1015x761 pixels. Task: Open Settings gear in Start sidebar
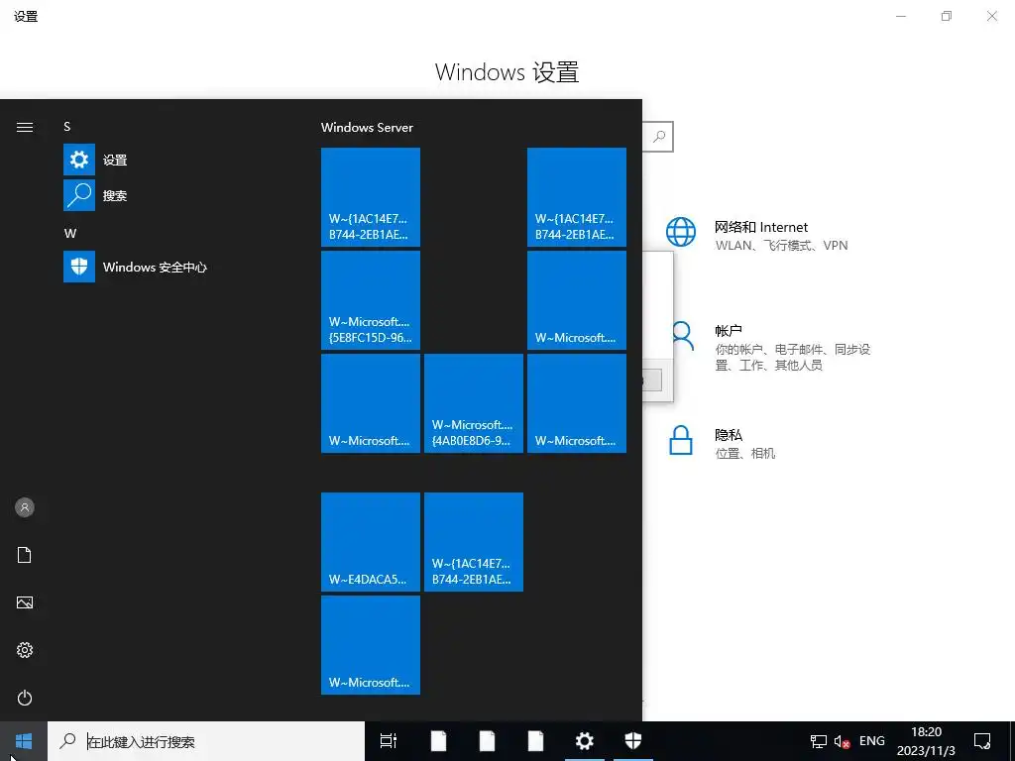(x=25, y=650)
